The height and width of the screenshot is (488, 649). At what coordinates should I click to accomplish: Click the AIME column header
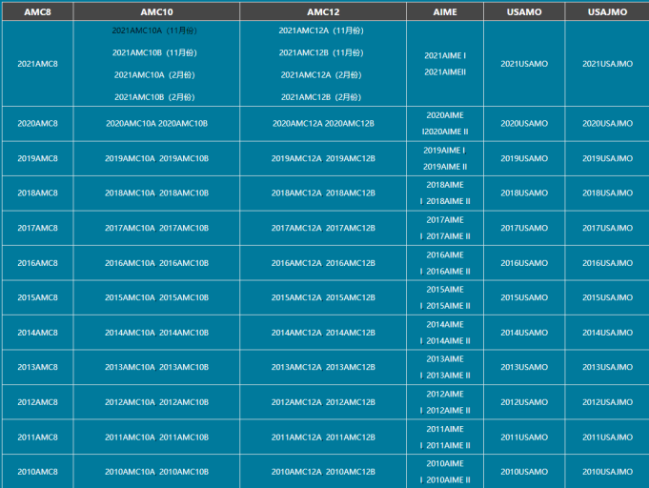(445, 11)
